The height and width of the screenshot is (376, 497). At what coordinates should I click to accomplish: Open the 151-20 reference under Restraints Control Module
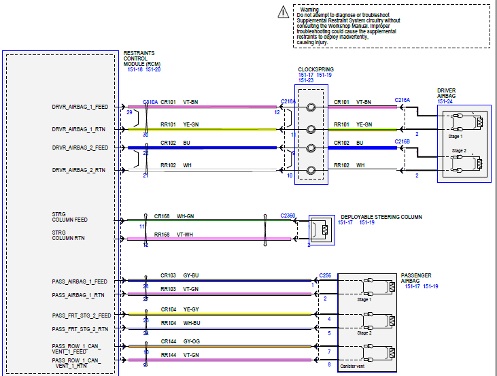(153, 69)
